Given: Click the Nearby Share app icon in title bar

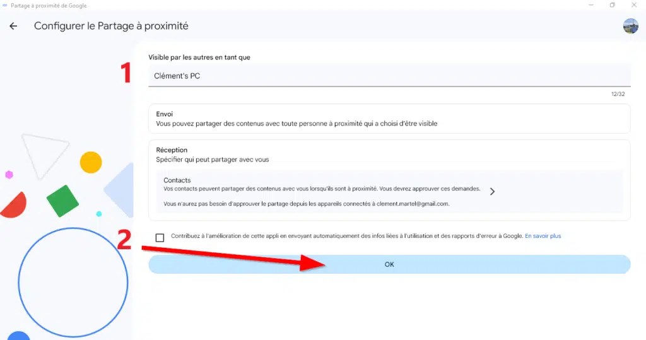Looking at the screenshot, I should pos(5,5).
